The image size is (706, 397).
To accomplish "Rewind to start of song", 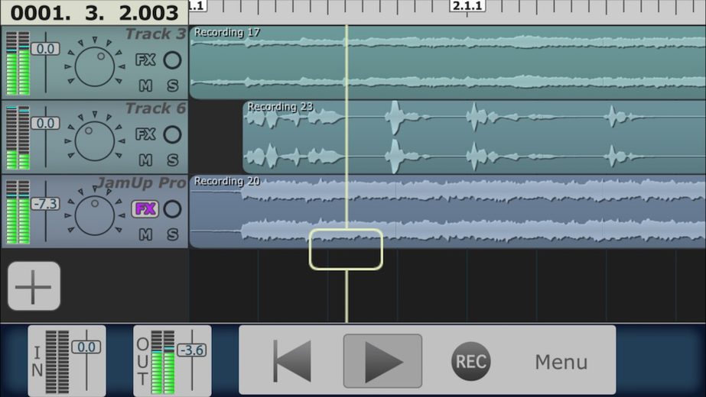I will (292, 361).
